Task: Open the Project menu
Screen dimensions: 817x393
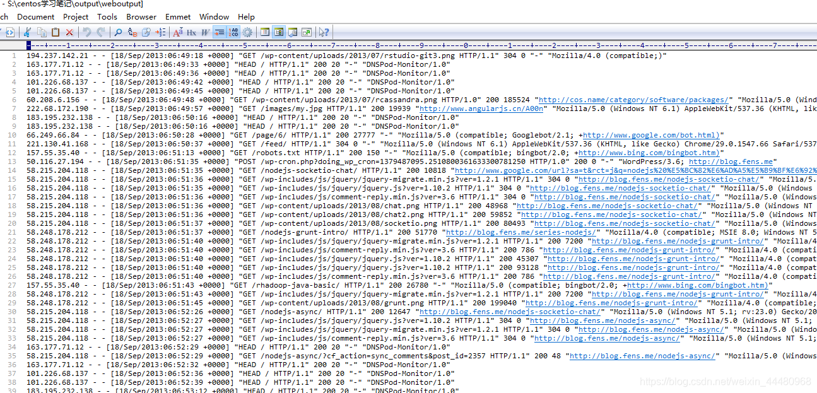Action: 76,16
